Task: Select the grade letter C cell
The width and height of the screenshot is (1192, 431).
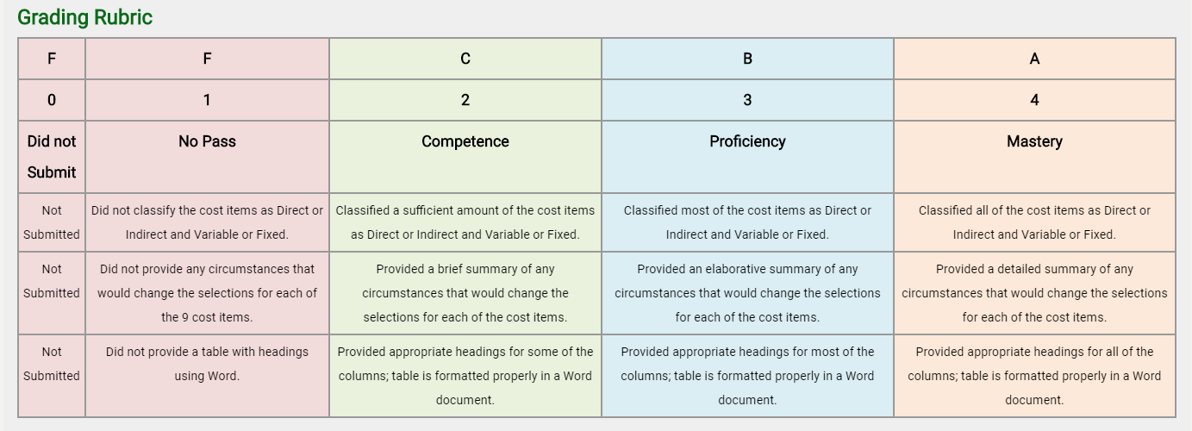Action: (465, 59)
